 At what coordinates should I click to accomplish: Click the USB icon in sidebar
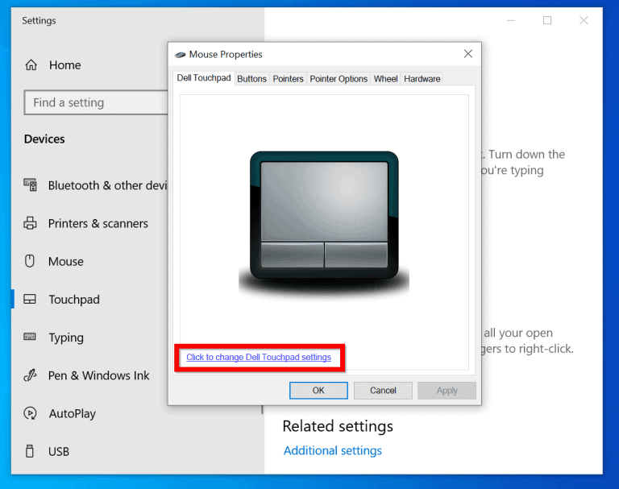coord(30,450)
